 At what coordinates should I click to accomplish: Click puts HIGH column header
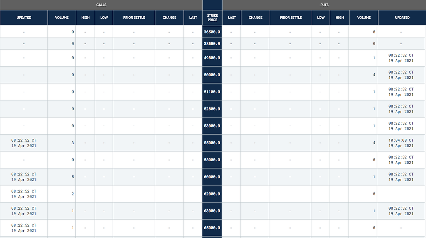[339, 18]
